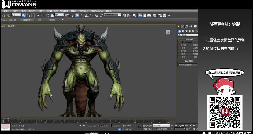Toggle the 自动关键点 auto key button
The height and width of the screenshot is (134, 253).
[147, 125]
